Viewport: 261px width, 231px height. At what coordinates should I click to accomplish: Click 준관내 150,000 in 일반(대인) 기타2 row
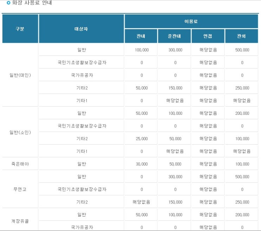pyautogui.click(x=175, y=88)
